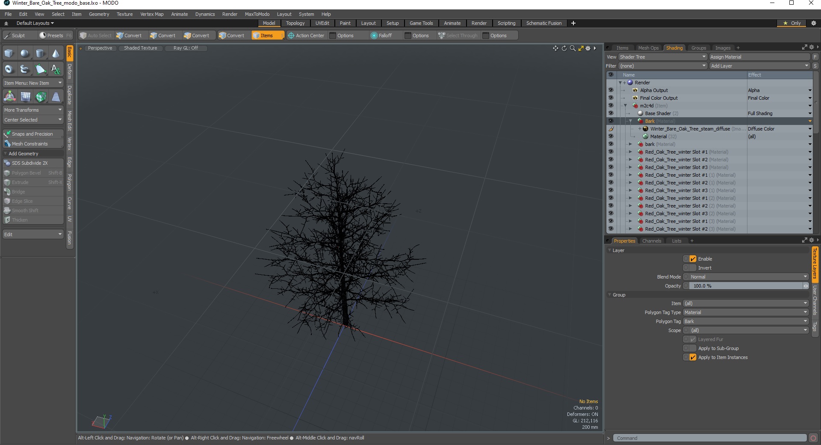Click the viewport zoom magnifier icon
Image resolution: width=821 pixels, height=445 pixels.
point(573,48)
